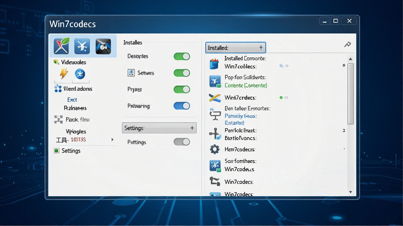This screenshot has height=226, width=403.
Task: Click the green leaf X icon in the top-left tile row
Action: [61, 46]
